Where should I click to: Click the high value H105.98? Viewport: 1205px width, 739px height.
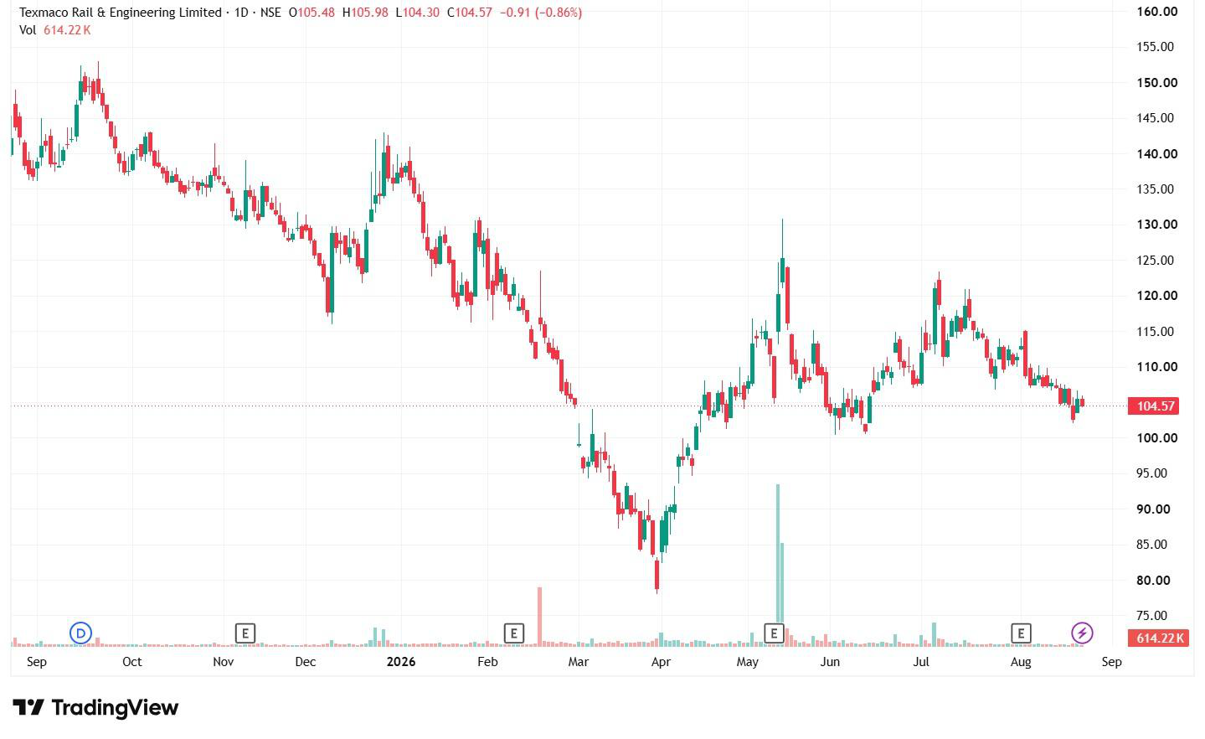click(x=365, y=13)
